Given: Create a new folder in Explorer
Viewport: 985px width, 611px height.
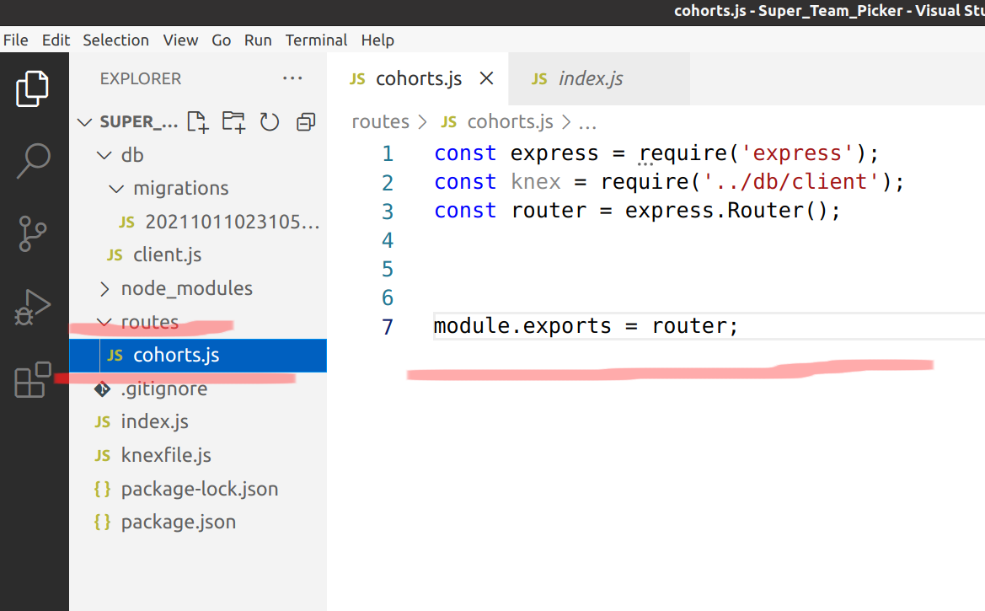Looking at the screenshot, I should [233, 121].
